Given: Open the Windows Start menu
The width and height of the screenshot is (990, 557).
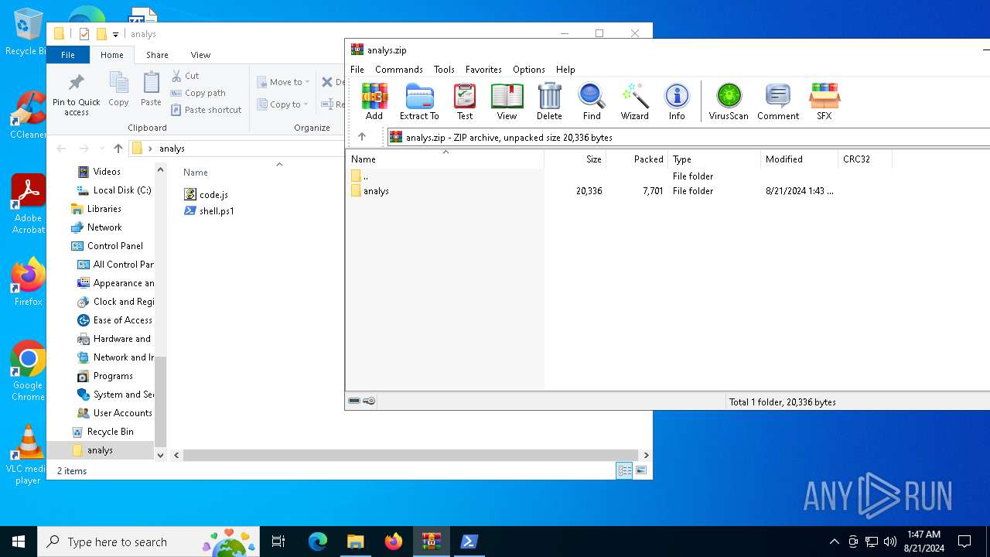Looking at the screenshot, I should coord(19,542).
